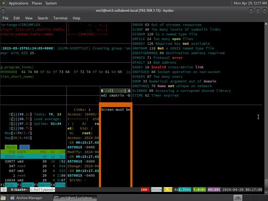
Task: Sort htop by the PID column header
Action: coord(12,152)
